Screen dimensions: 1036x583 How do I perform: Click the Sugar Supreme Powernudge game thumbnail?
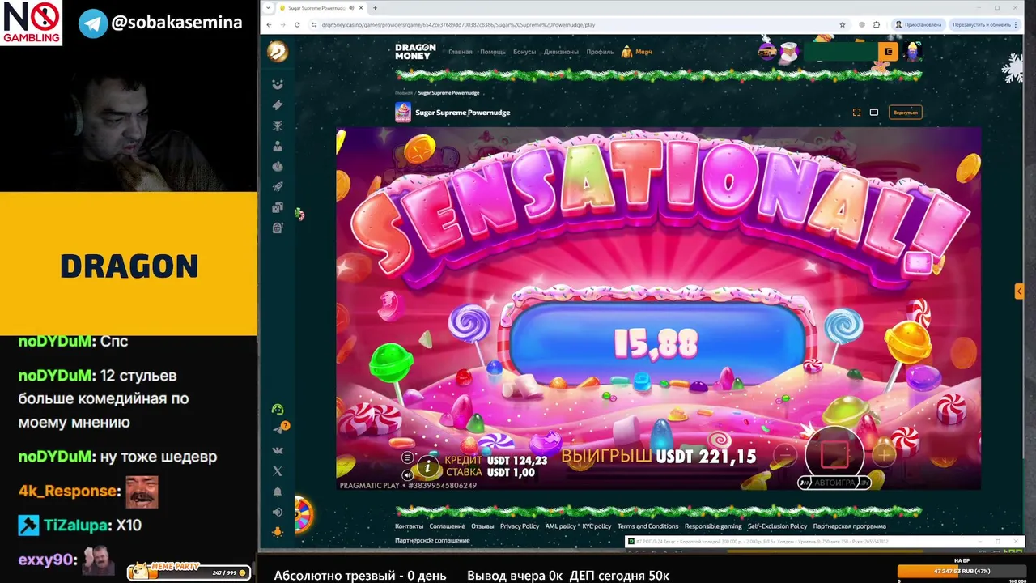point(403,113)
